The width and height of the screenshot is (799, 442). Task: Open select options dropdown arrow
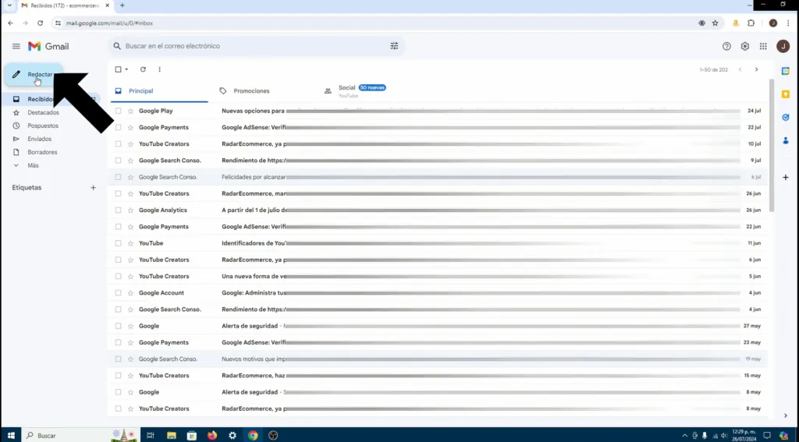coord(126,69)
